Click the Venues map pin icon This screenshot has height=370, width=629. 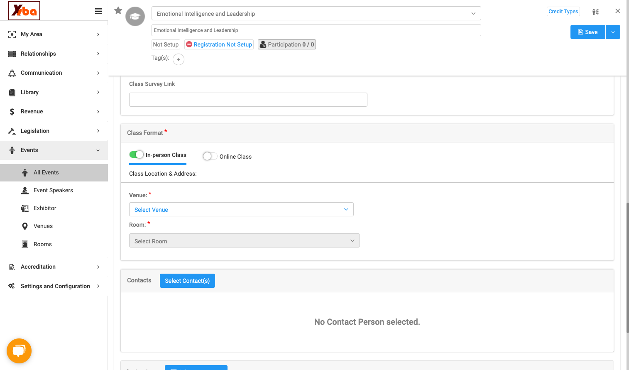tap(25, 226)
